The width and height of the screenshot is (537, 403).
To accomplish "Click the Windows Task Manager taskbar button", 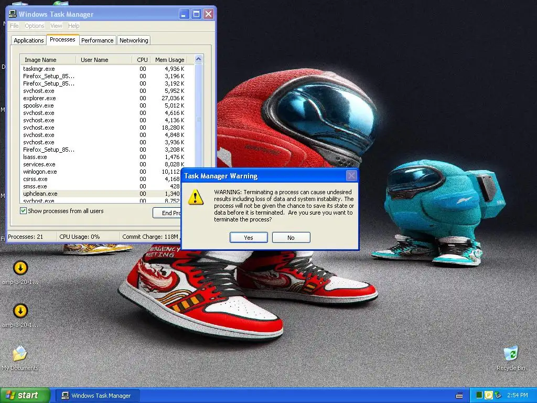I will pos(97,396).
